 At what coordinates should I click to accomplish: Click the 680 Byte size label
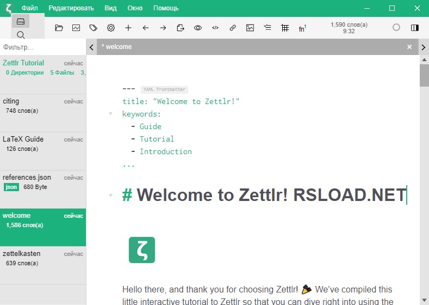click(x=35, y=187)
